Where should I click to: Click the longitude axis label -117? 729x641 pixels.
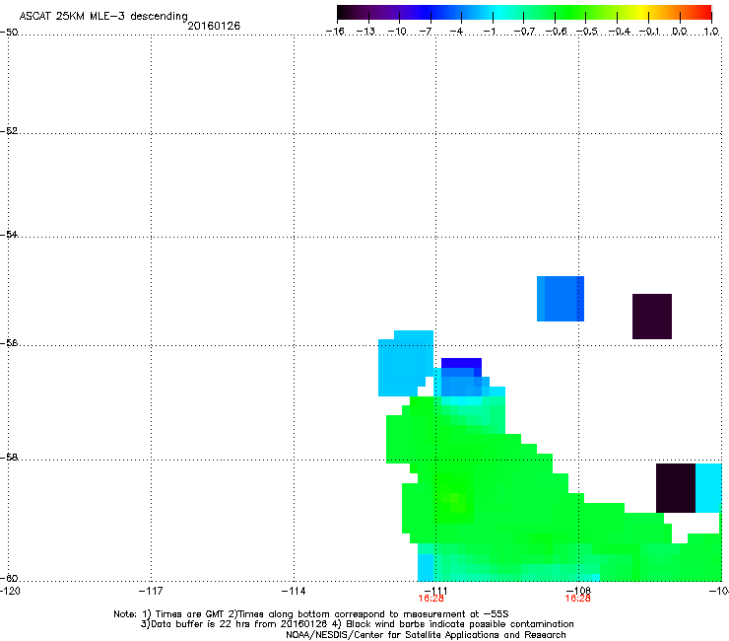tap(151, 591)
